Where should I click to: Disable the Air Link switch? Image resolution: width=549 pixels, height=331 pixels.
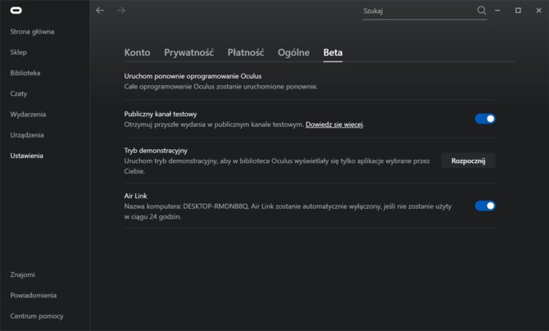pyautogui.click(x=485, y=206)
